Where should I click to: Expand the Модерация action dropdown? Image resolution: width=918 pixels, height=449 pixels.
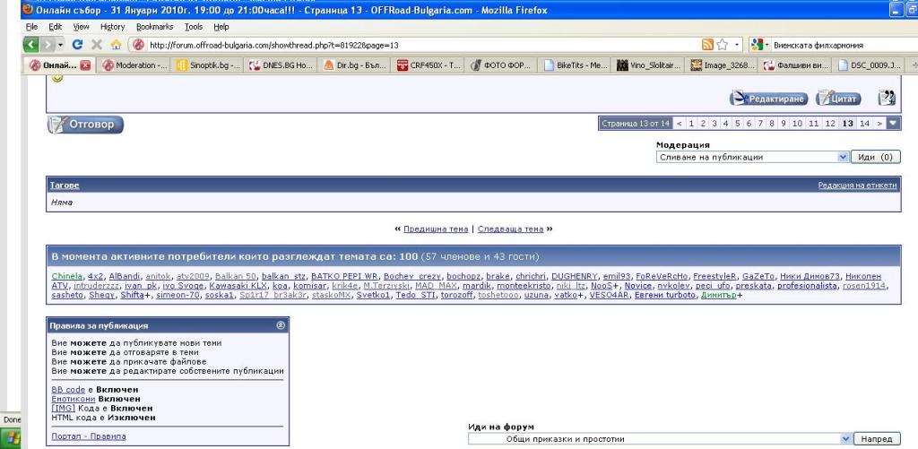[843, 157]
